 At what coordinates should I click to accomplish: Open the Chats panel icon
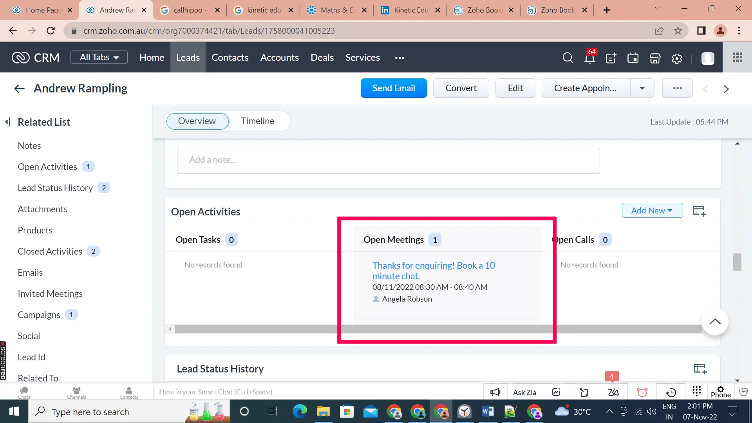coord(24,392)
